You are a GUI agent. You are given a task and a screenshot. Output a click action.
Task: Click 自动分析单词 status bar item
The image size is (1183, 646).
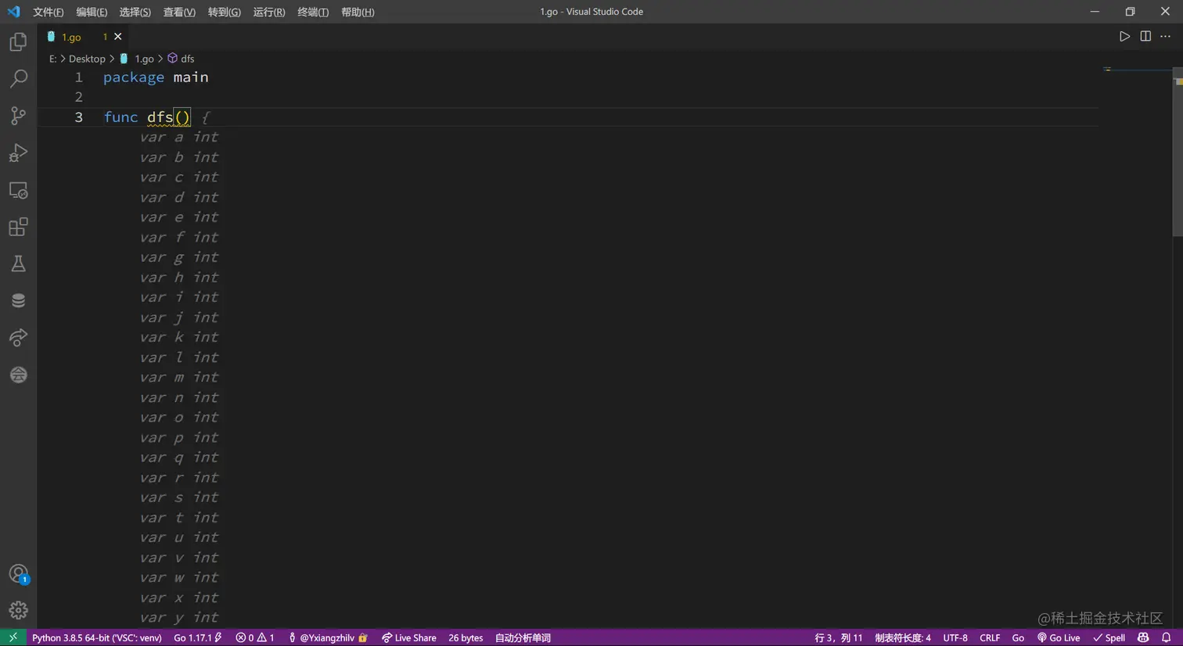coord(523,637)
